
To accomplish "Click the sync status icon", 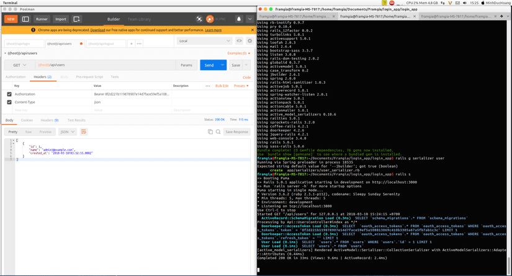I will (210, 19).
